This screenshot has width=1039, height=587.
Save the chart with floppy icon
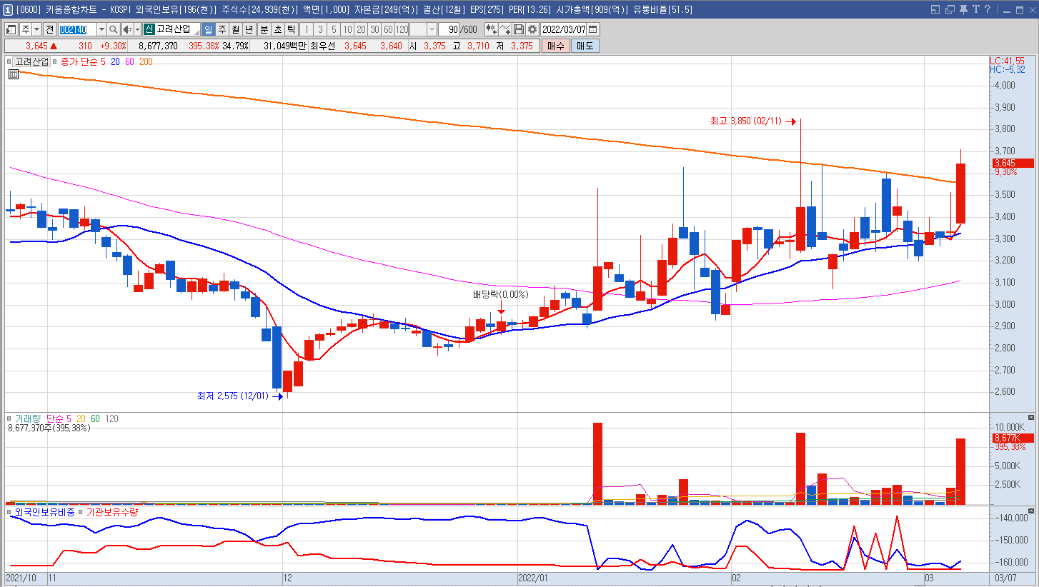[519, 29]
